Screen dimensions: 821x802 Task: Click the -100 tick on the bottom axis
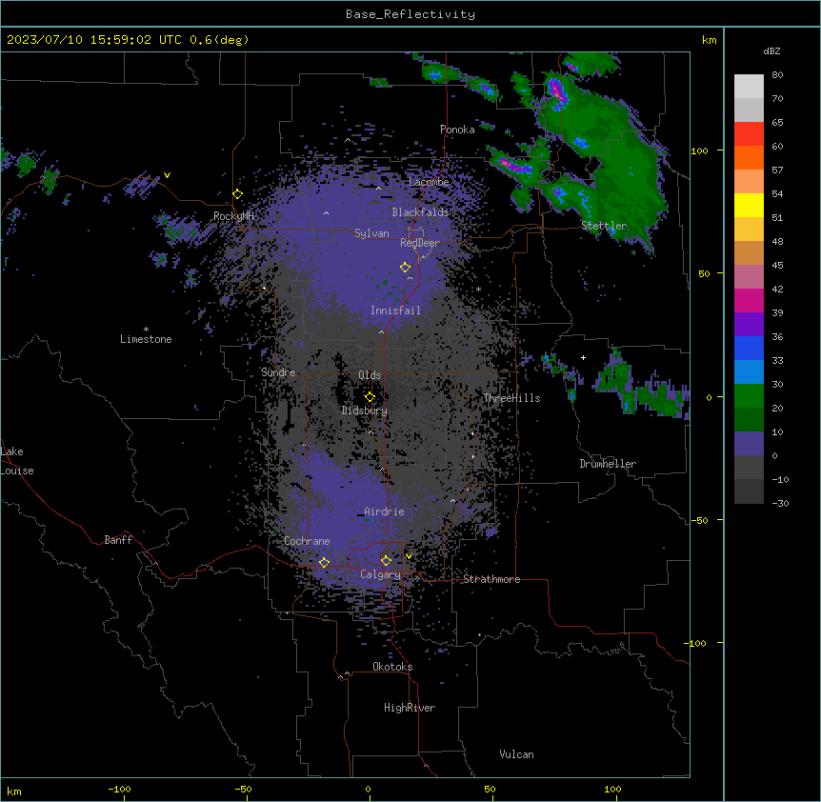(x=119, y=790)
